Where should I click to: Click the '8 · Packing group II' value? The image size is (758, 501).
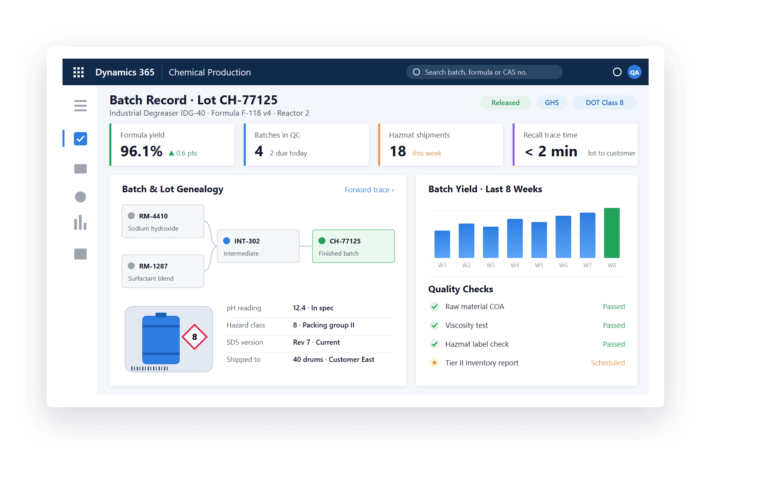pos(324,325)
